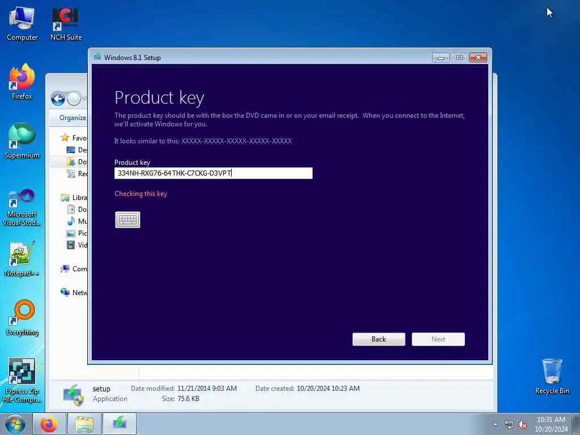Image resolution: width=580 pixels, height=435 pixels.
Task: Select Computer in the Explorer sidebar
Action: (x=74, y=269)
